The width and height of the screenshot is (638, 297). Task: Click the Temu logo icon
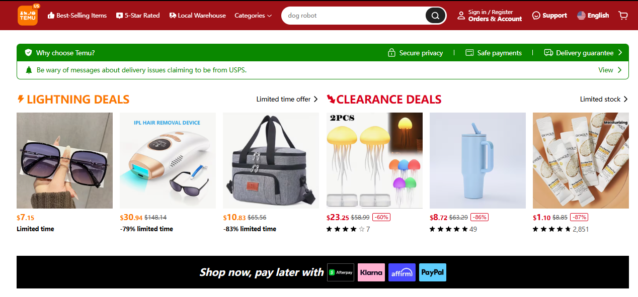[x=28, y=15]
